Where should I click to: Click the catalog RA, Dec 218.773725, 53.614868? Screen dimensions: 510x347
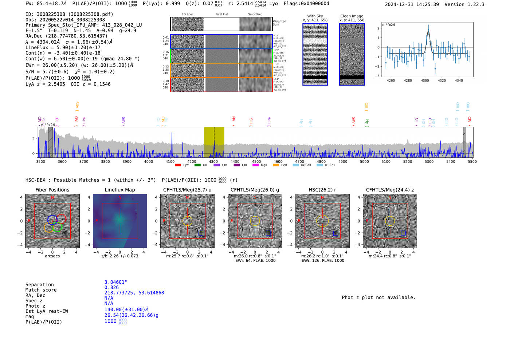[x=134, y=293]
